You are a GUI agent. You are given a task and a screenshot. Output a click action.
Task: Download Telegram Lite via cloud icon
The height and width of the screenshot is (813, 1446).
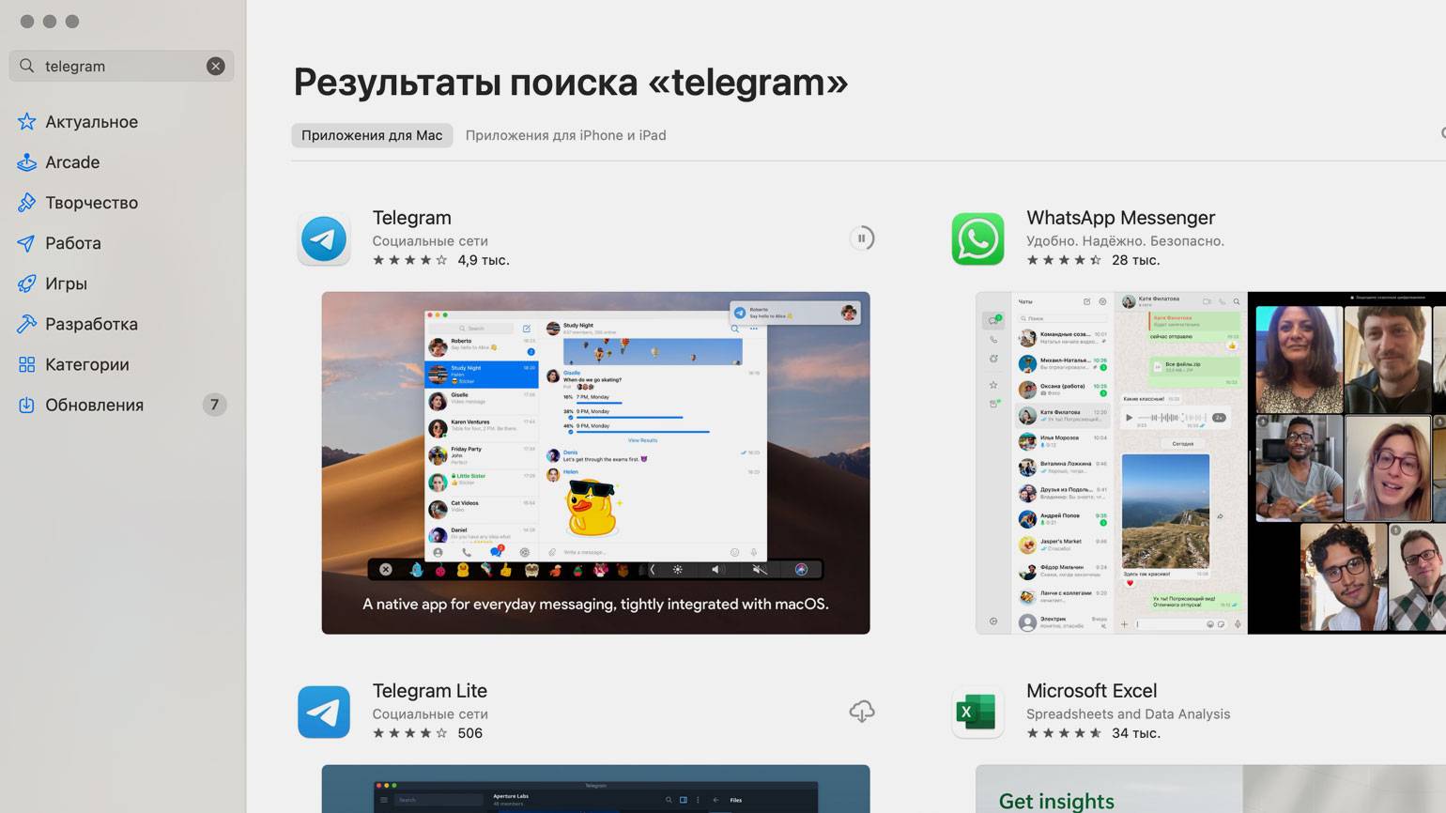(862, 712)
